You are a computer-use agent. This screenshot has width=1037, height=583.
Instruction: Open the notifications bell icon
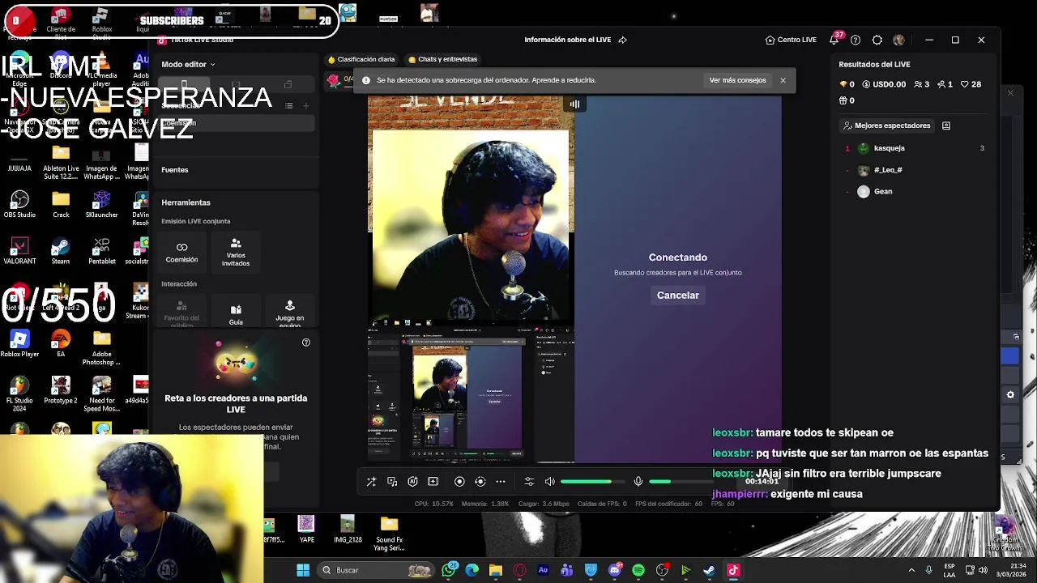tap(834, 40)
